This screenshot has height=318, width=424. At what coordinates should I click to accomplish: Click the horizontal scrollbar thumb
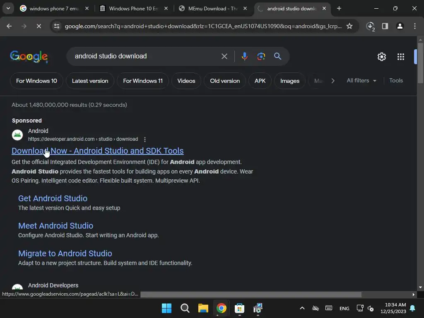pyautogui.click(x=251, y=294)
